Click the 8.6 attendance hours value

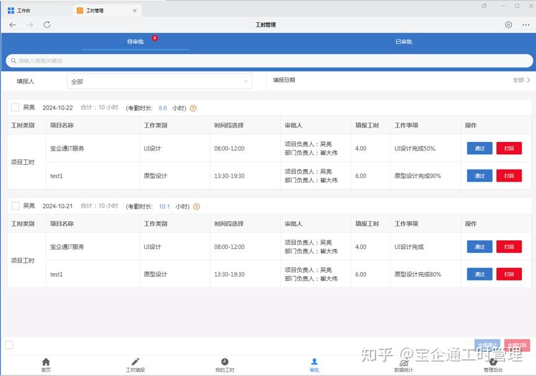pos(163,108)
